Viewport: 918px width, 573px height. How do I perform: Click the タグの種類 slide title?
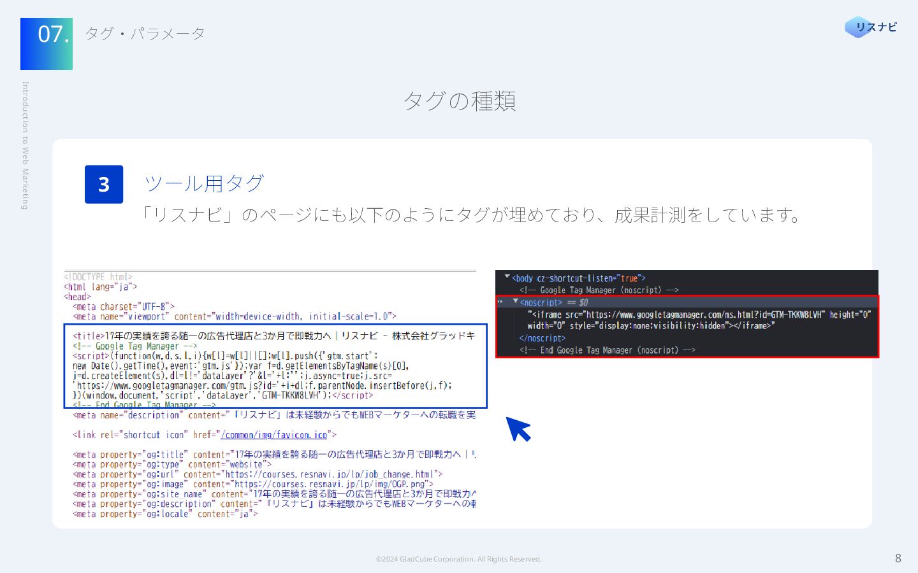point(460,101)
